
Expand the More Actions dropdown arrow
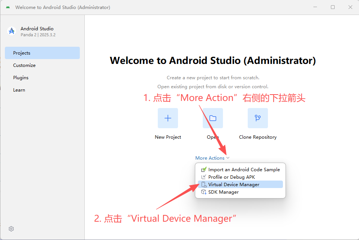pyautogui.click(x=228, y=158)
